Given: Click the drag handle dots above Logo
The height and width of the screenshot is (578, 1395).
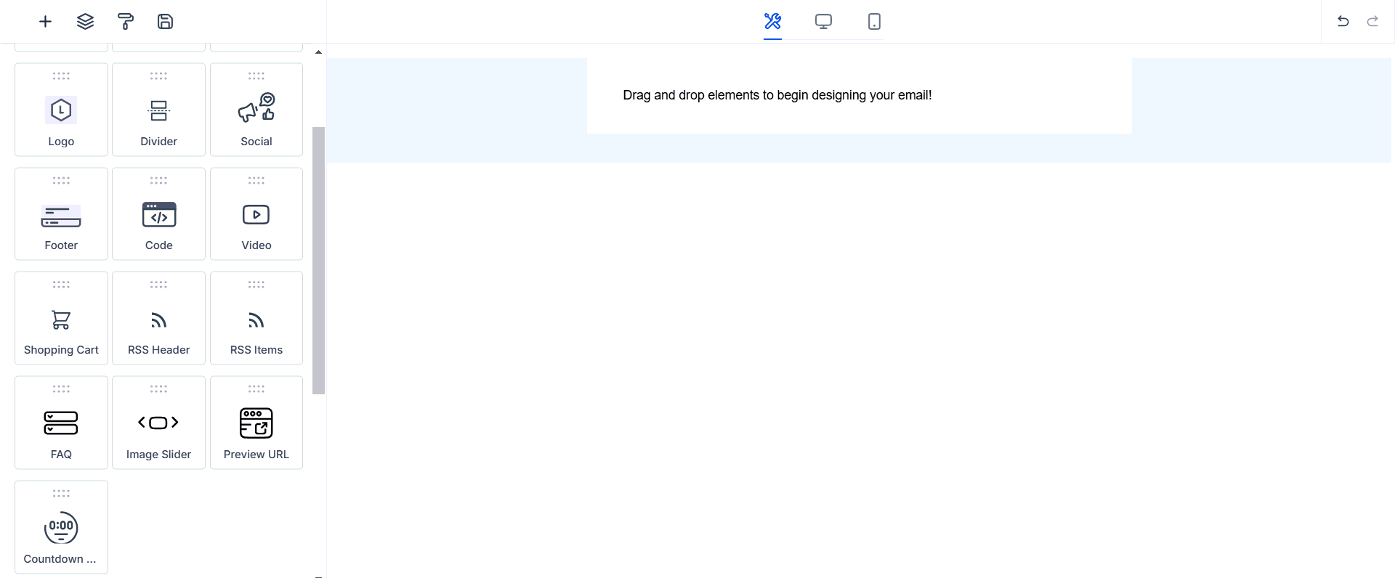Looking at the screenshot, I should point(61,76).
